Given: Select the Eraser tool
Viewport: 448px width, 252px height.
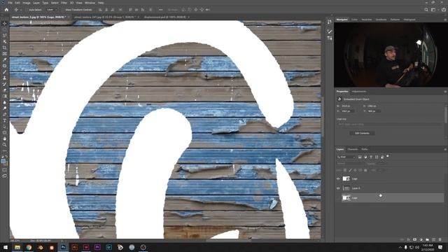Looking at the screenshot, I should [5, 90].
